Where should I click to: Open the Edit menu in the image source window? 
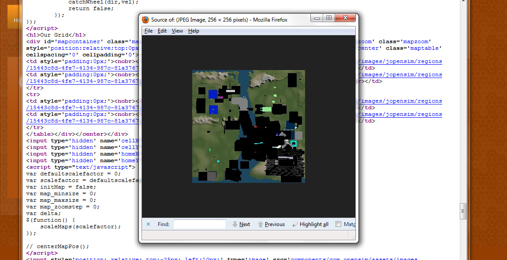(162, 31)
